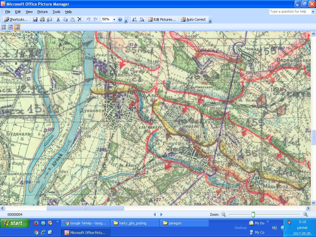
Task: Open the help question box dropdown arrow
Action: click(313, 12)
